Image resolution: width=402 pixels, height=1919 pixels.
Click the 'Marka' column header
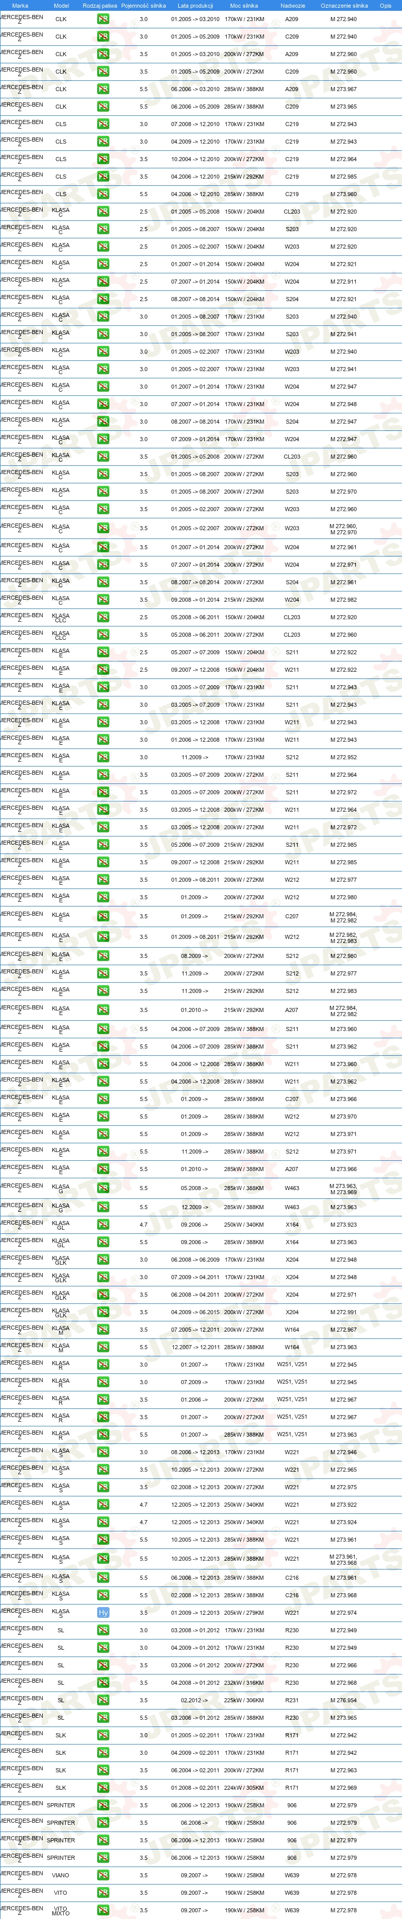pyautogui.click(x=20, y=5)
